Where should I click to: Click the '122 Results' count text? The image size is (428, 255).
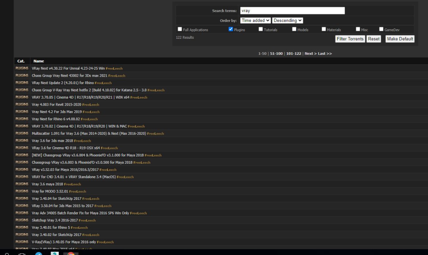185,37
